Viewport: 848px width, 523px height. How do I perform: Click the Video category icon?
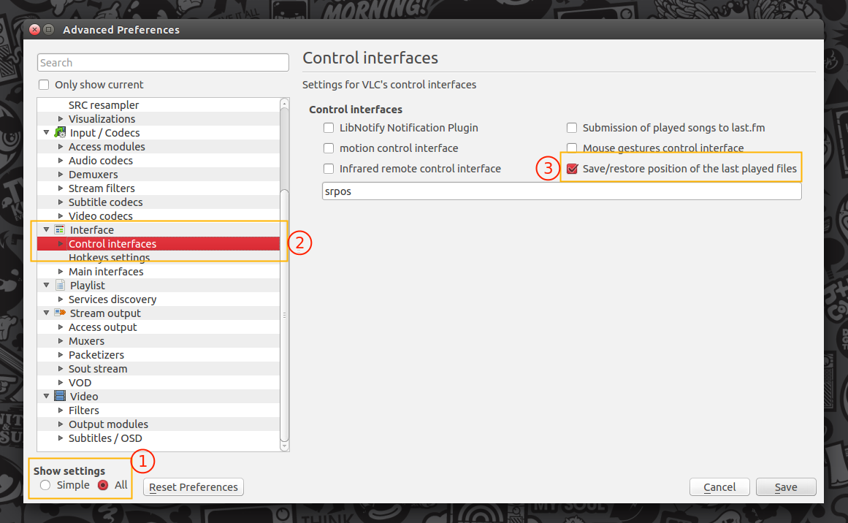pos(60,397)
